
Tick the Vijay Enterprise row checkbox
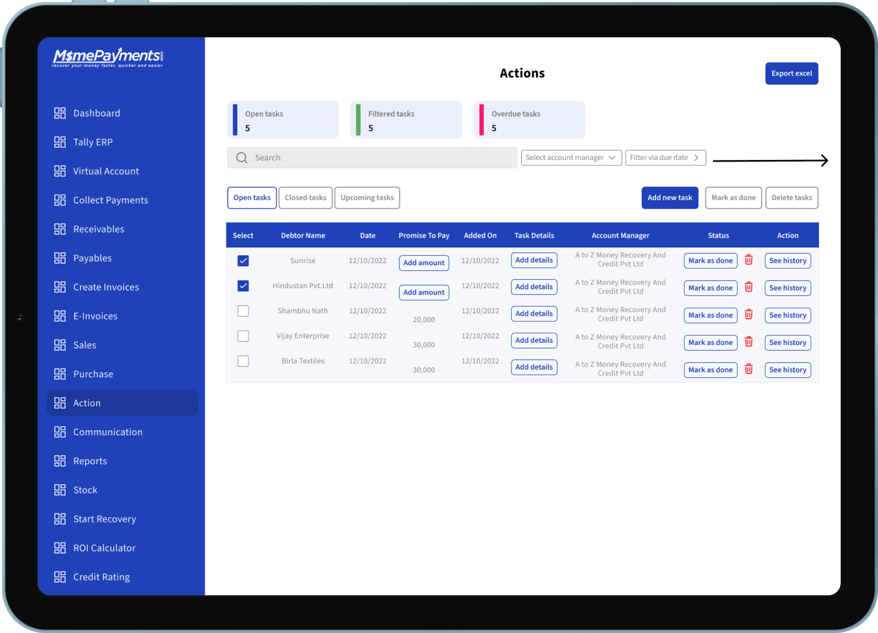[243, 336]
